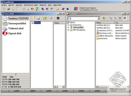Open the Samospouštění section
The height and width of the screenshot is (96, 131).
pos(14,23)
